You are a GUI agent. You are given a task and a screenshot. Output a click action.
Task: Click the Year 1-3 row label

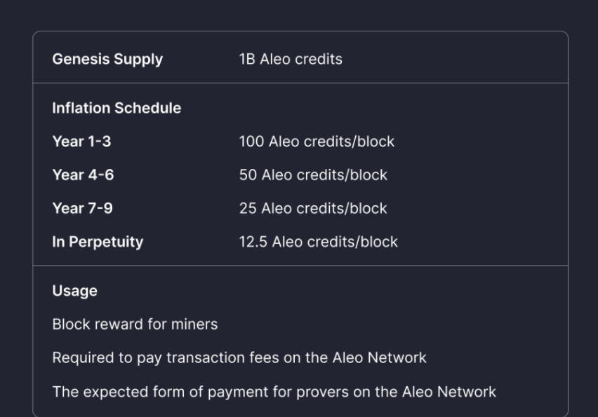(81, 142)
